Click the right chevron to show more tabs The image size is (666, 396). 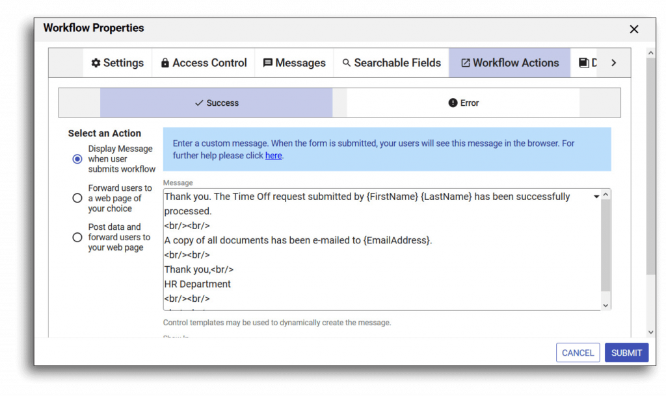coord(613,63)
